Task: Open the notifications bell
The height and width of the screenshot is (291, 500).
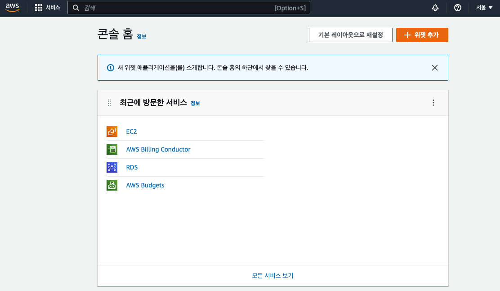Action: 435,8
